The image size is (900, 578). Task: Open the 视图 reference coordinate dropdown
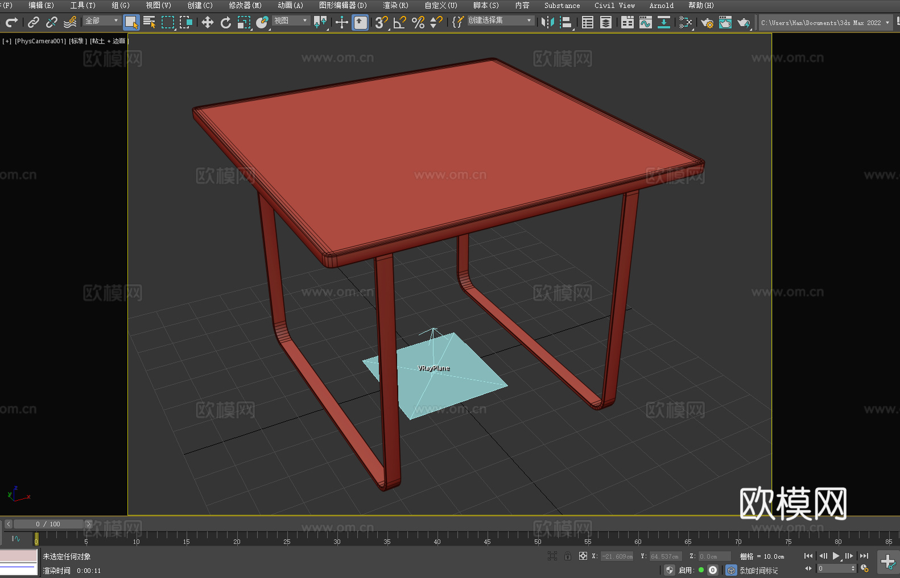(x=291, y=20)
